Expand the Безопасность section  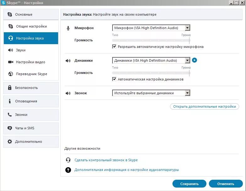pos(31,88)
